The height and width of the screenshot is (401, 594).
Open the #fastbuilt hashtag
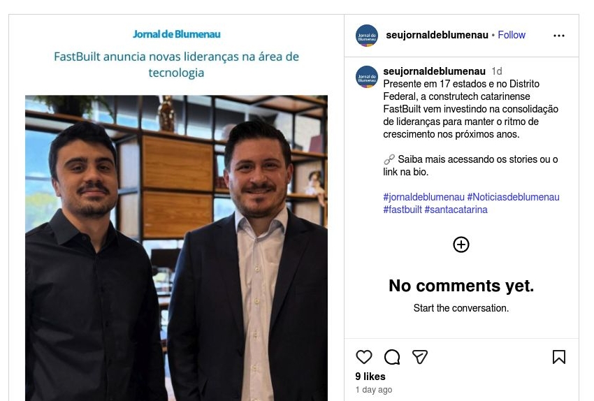coord(403,210)
